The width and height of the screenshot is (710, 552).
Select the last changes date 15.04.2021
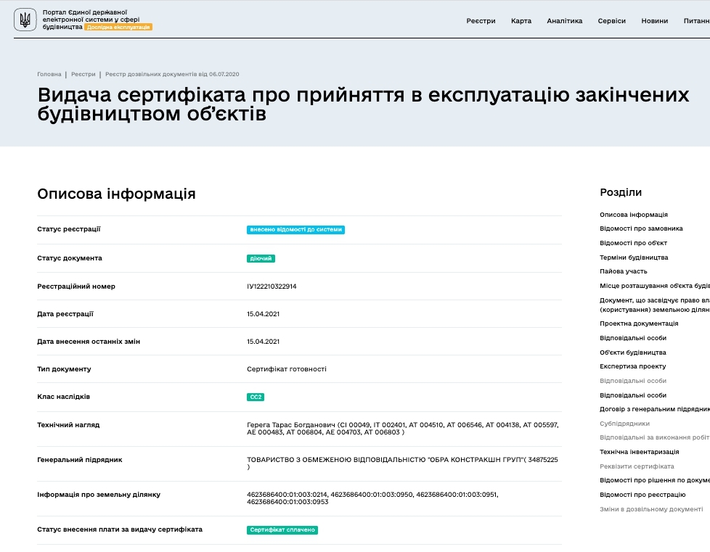pyautogui.click(x=263, y=342)
